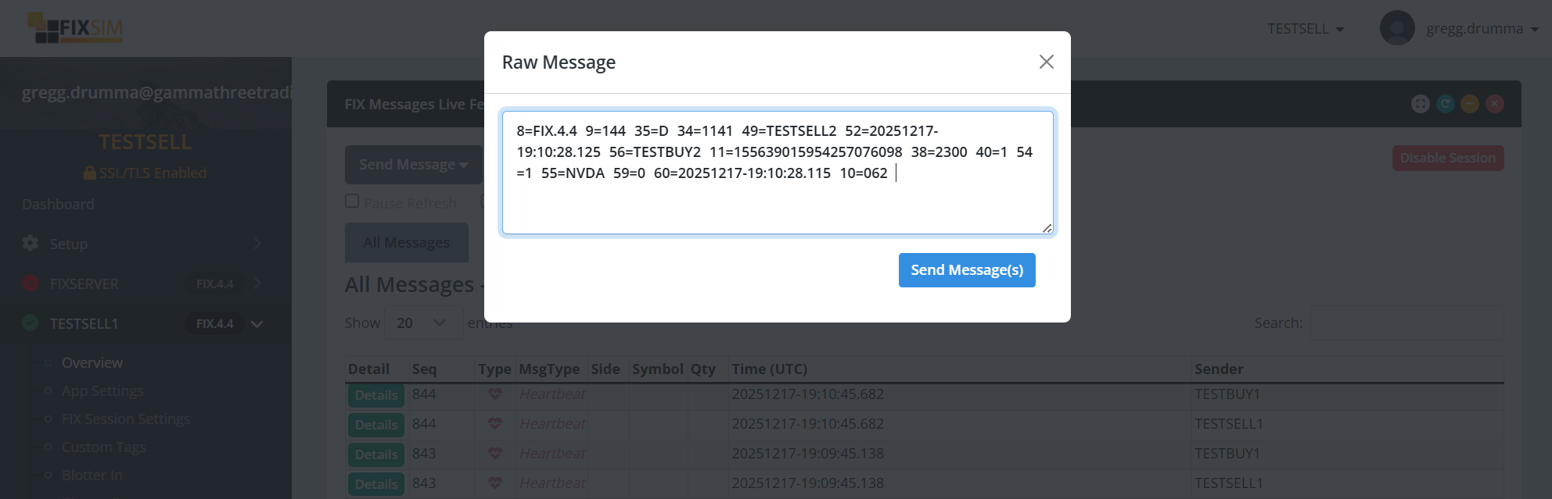Click the green TESTSELL1 status check icon

tap(31, 323)
